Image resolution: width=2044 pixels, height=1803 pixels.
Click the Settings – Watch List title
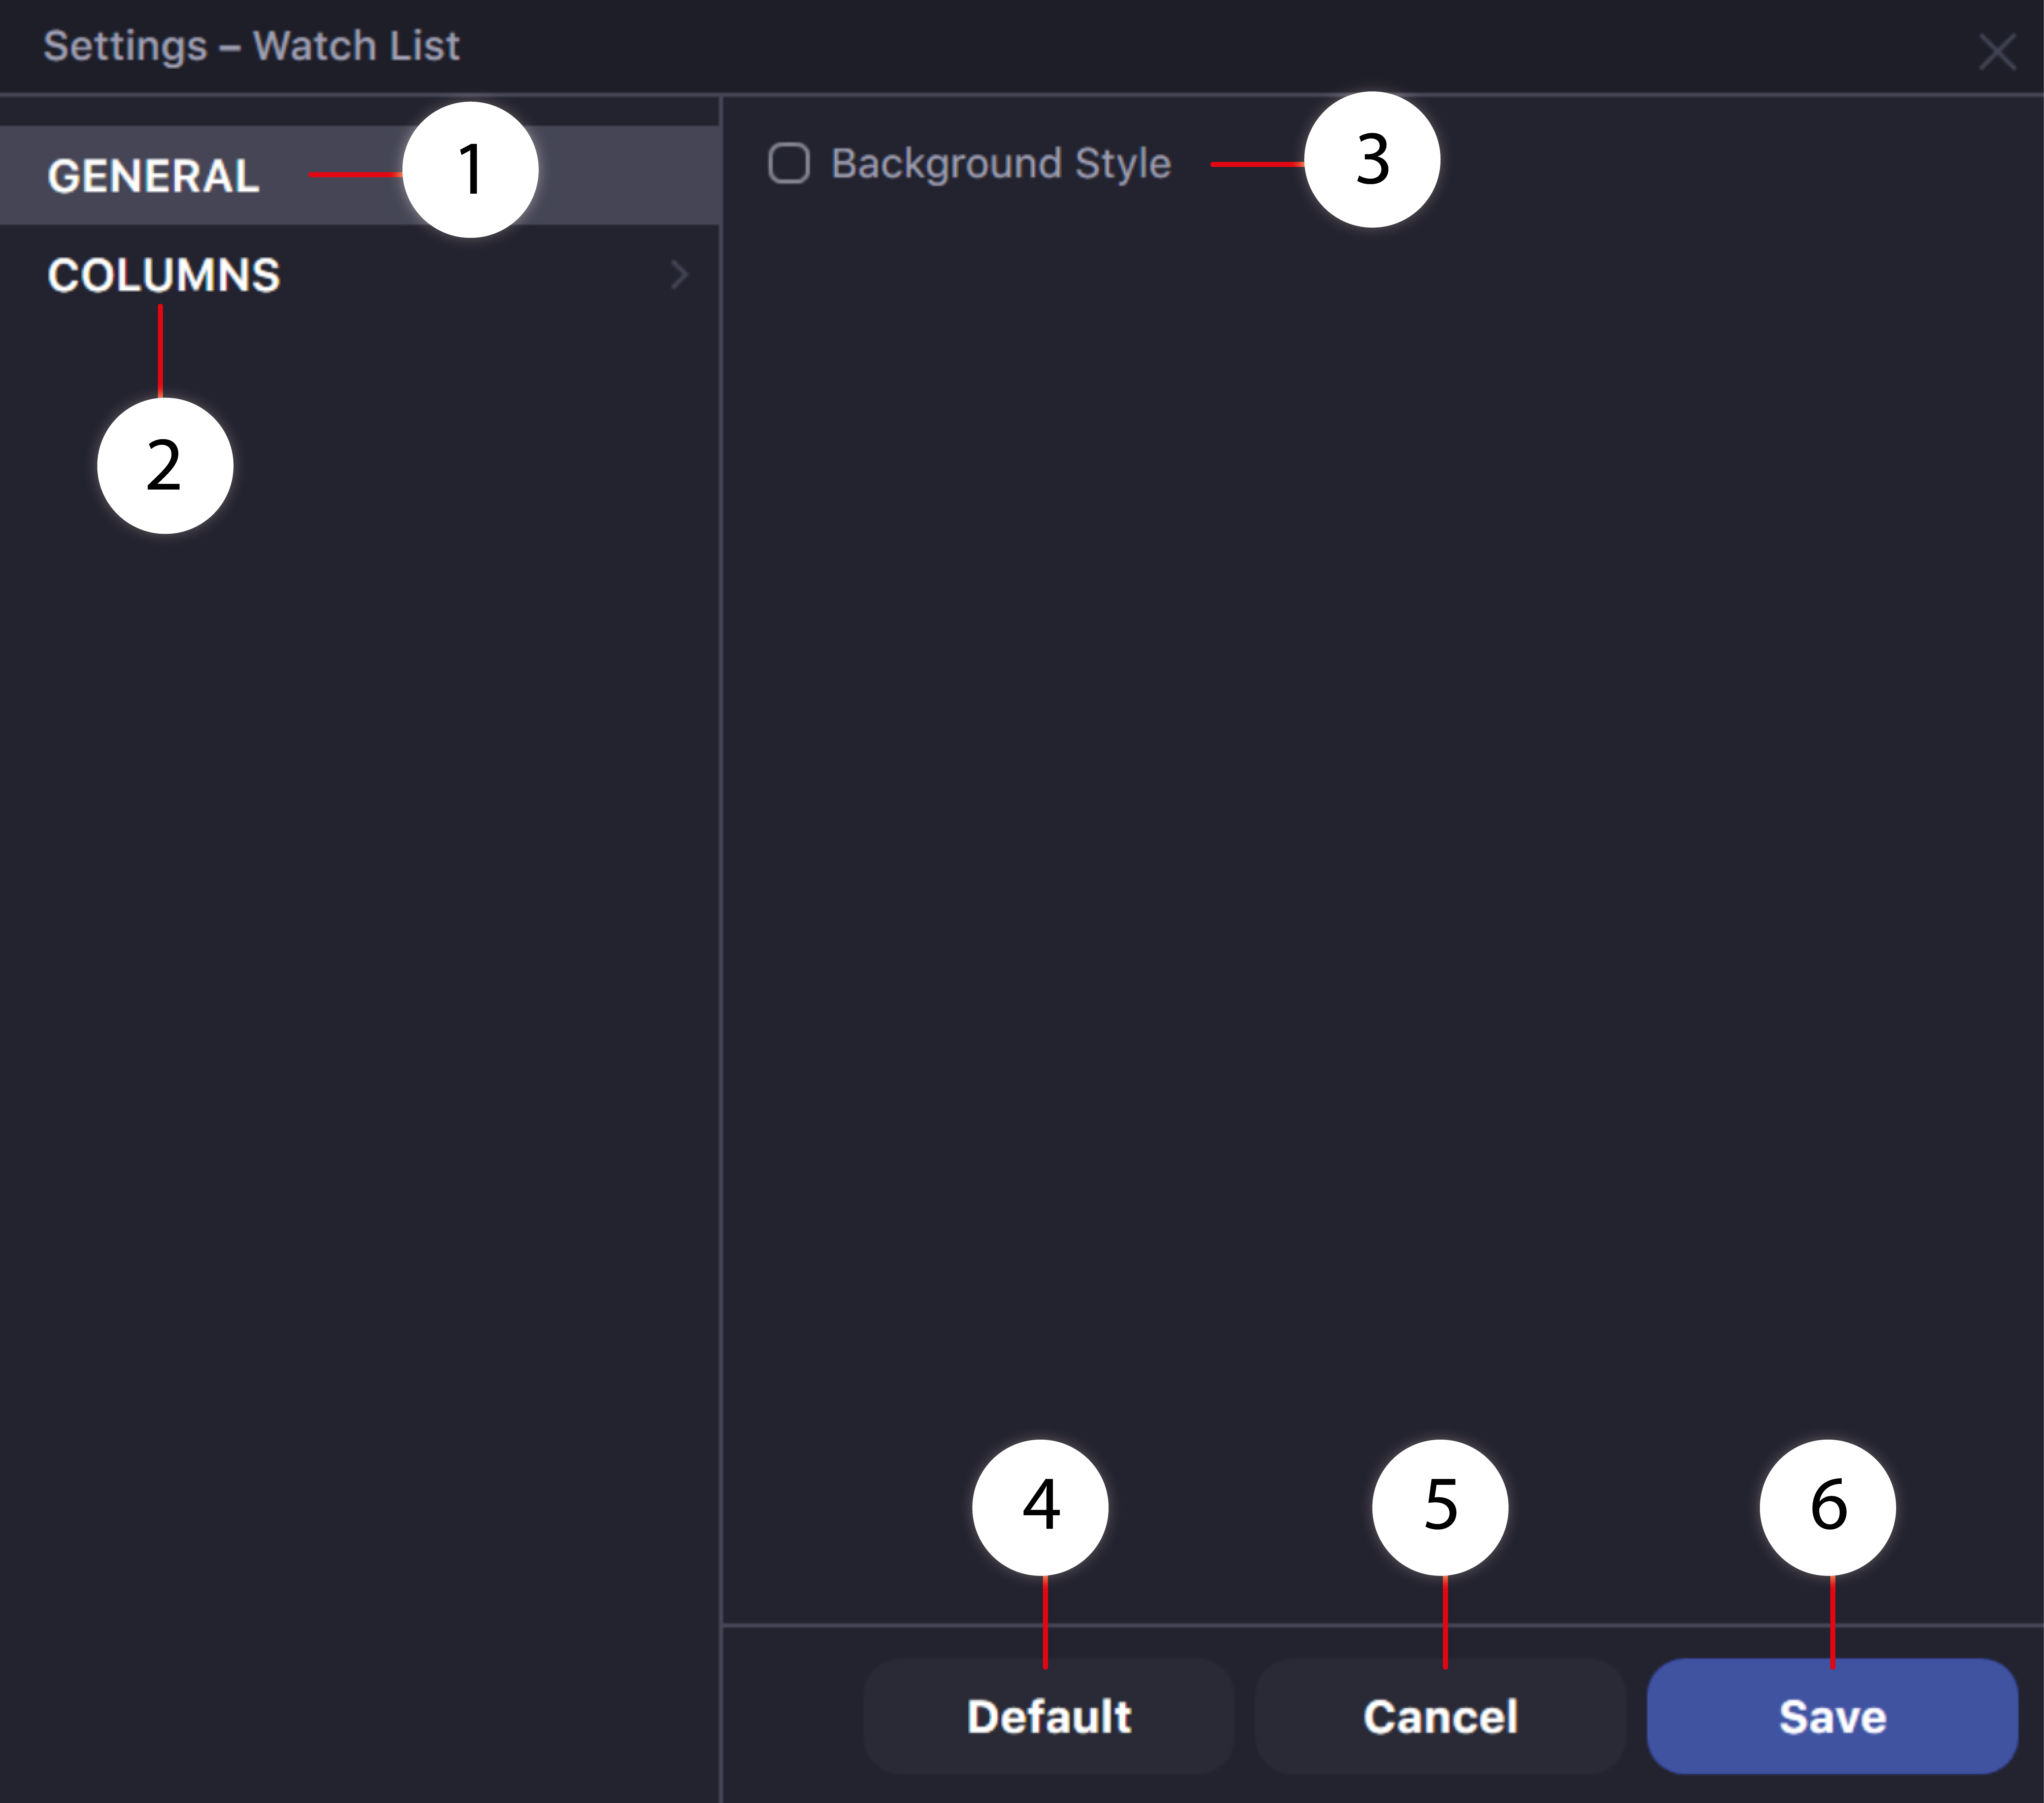252,46
